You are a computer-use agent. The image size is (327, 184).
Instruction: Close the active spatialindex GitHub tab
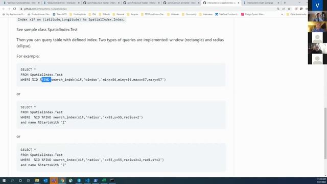(x=239, y=3)
